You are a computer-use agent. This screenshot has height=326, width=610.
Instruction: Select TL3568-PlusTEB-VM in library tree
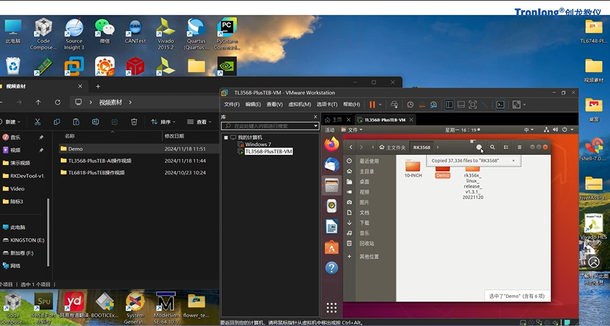(x=269, y=151)
